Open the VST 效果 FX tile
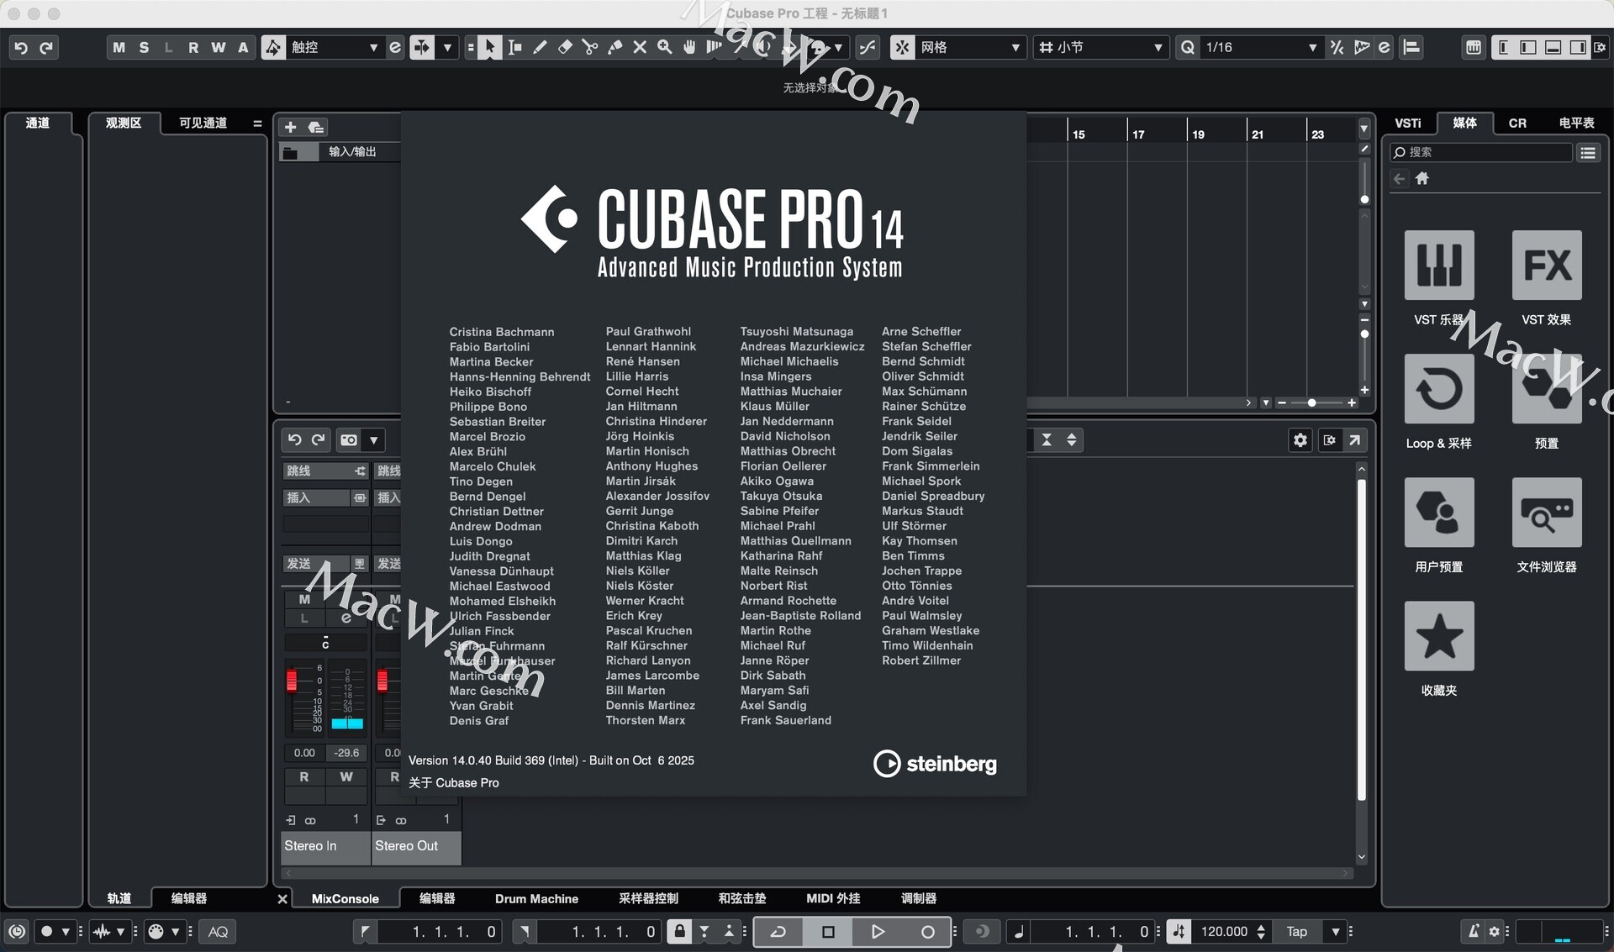The width and height of the screenshot is (1614, 952). pos(1546,266)
